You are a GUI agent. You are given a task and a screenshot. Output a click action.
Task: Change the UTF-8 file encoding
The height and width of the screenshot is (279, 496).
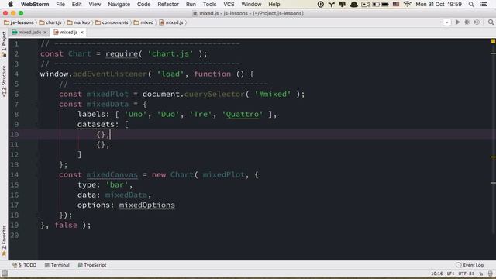[466, 274]
